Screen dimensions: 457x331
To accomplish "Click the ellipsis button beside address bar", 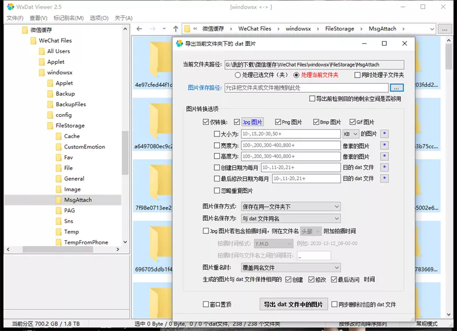I will coord(444,29).
